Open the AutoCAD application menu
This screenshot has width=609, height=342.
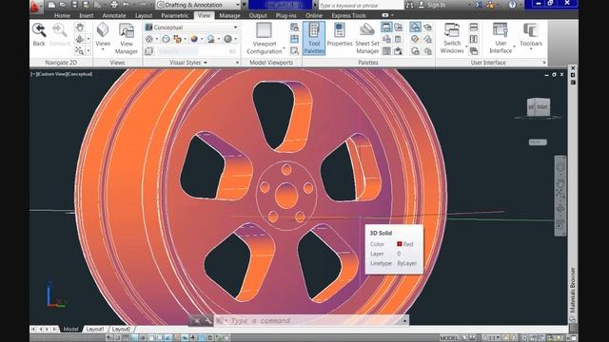pyautogui.click(x=35, y=6)
